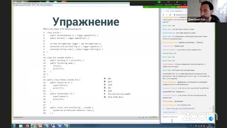
Task: Dismiss the chat link with red X
Action: pyautogui.click(x=210, y=108)
